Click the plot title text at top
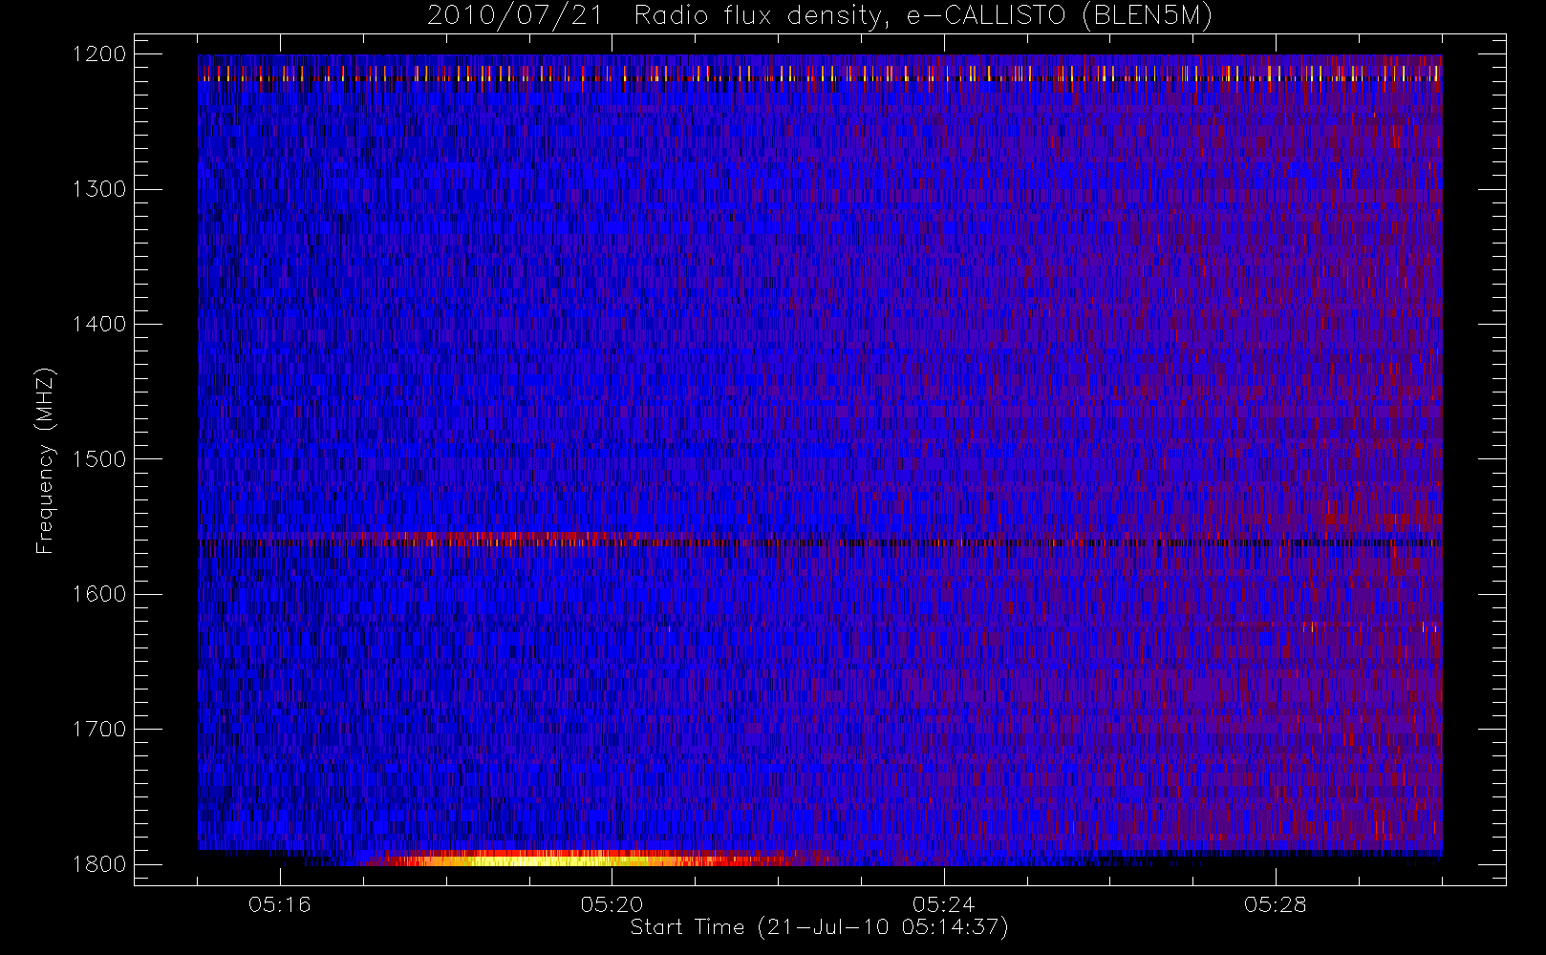The width and height of the screenshot is (1546, 955). coord(820,16)
